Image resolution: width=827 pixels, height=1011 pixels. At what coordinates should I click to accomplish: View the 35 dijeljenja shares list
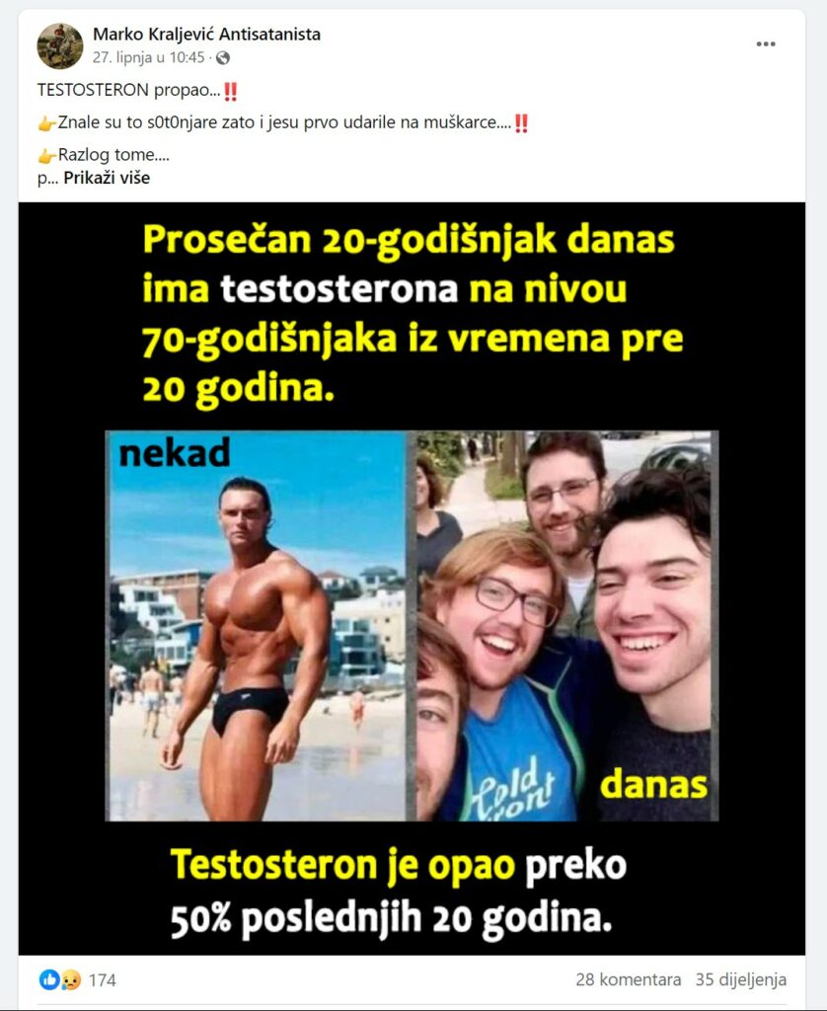[740, 979]
